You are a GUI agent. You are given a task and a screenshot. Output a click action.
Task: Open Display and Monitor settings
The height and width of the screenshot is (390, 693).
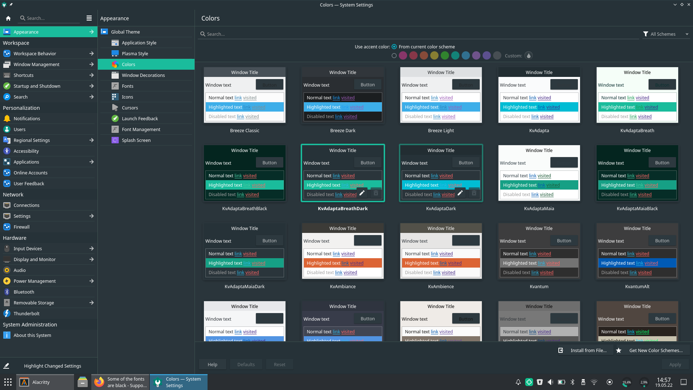49,259
